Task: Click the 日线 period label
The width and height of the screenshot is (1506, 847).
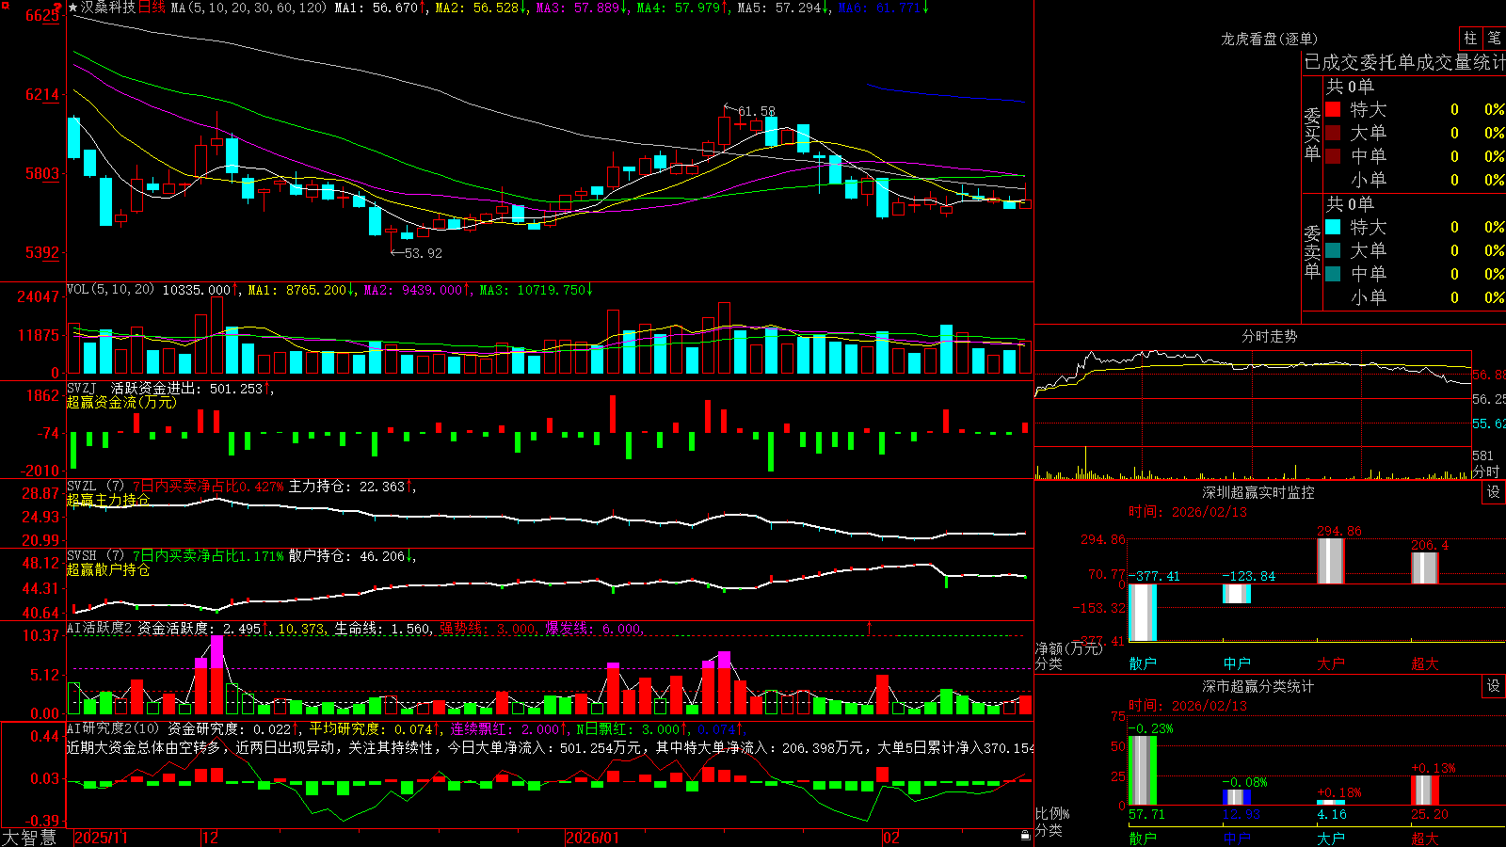Action: (152, 8)
